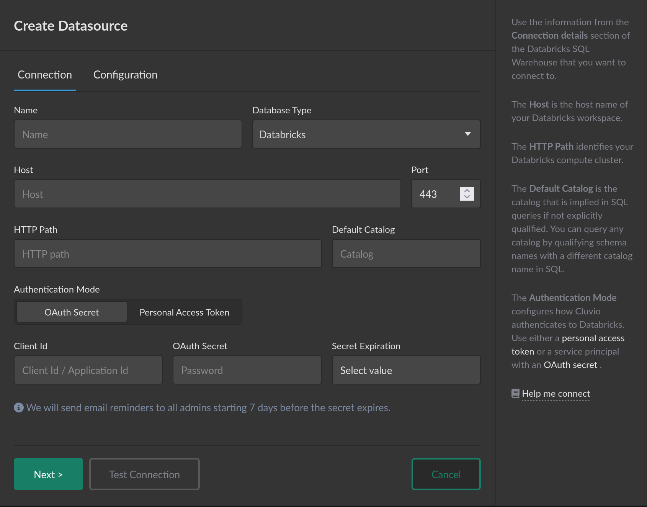Switch to the Connection tab
Screen dimensions: 647x507
click(45, 75)
